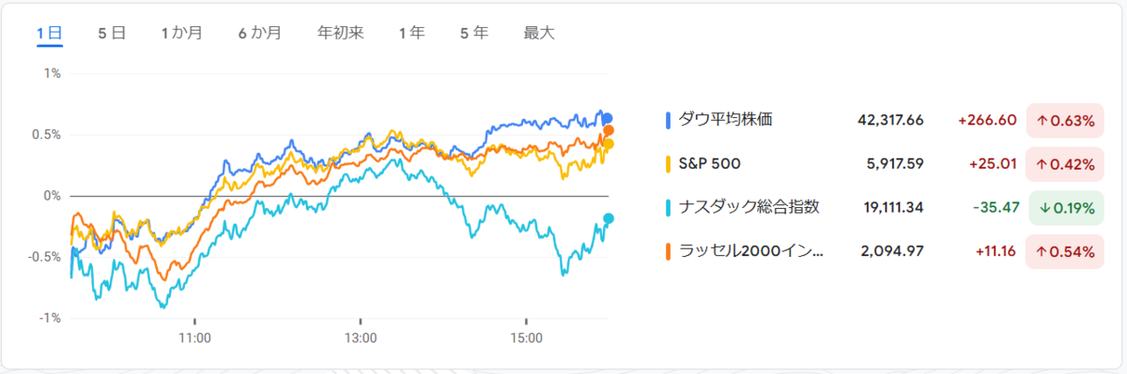
Task: Select the 最大 range tab
Action: point(539,33)
